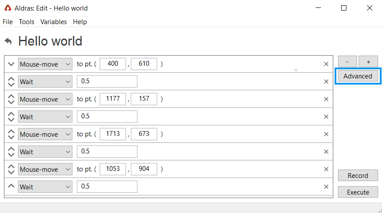Delete the Mouse-move 1053, 904 command
The image size is (382, 213).
(326, 169)
